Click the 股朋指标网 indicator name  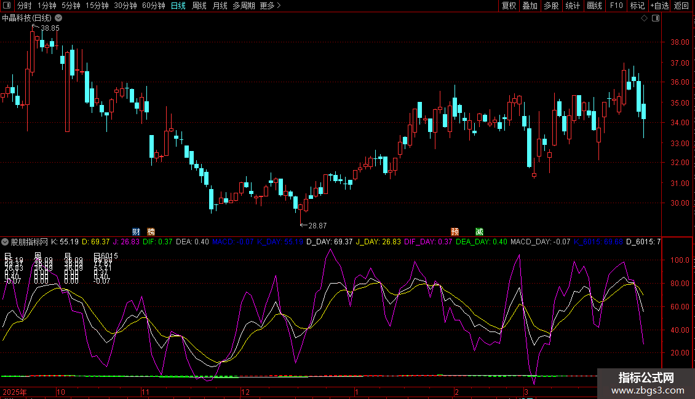coord(30,242)
